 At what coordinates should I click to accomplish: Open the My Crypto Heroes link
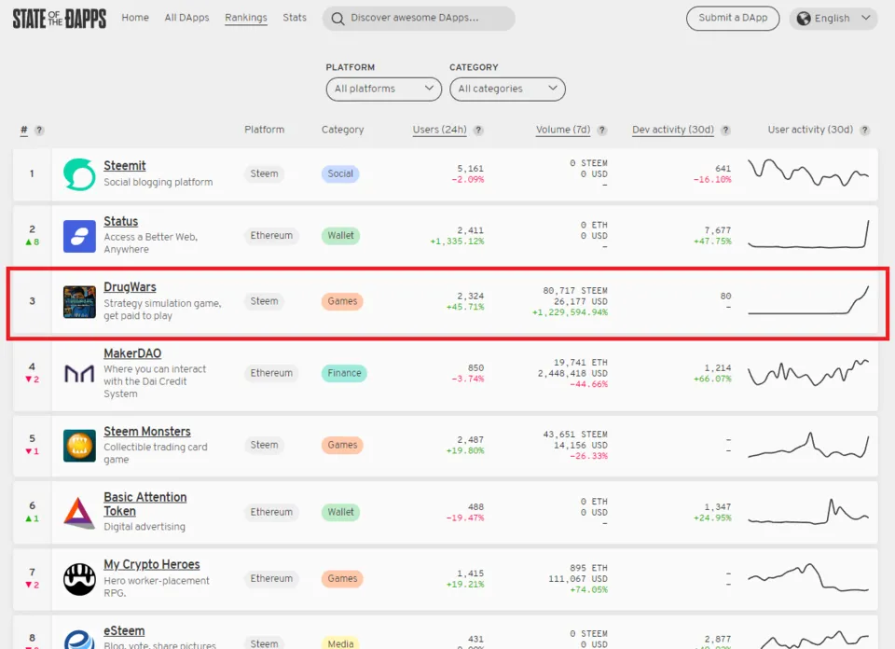[x=151, y=564]
